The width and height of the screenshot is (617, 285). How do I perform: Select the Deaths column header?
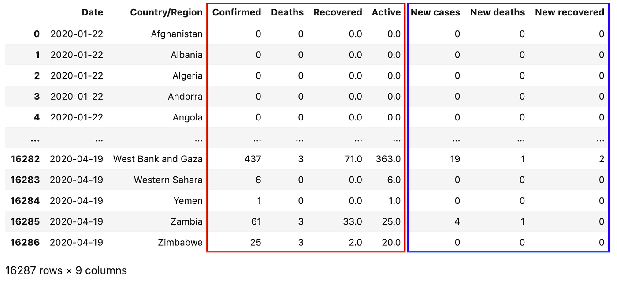287,12
